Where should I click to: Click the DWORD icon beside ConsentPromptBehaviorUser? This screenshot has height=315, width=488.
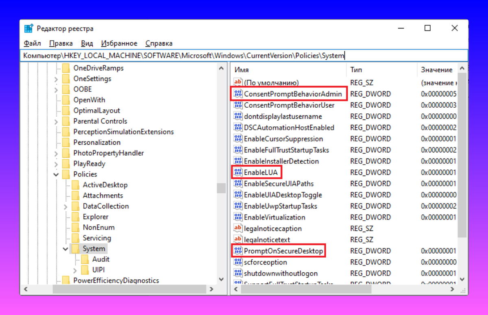(238, 105)
